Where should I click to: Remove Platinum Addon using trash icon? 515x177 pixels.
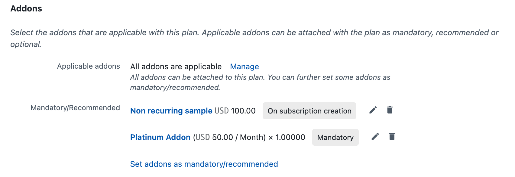click(x=392, y=137)
